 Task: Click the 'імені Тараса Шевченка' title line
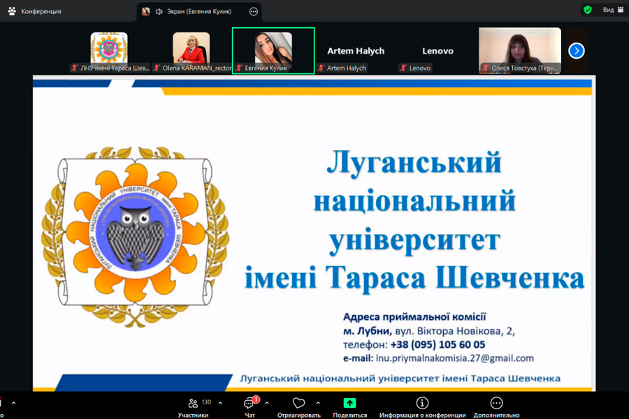click(x=414, y=277)
